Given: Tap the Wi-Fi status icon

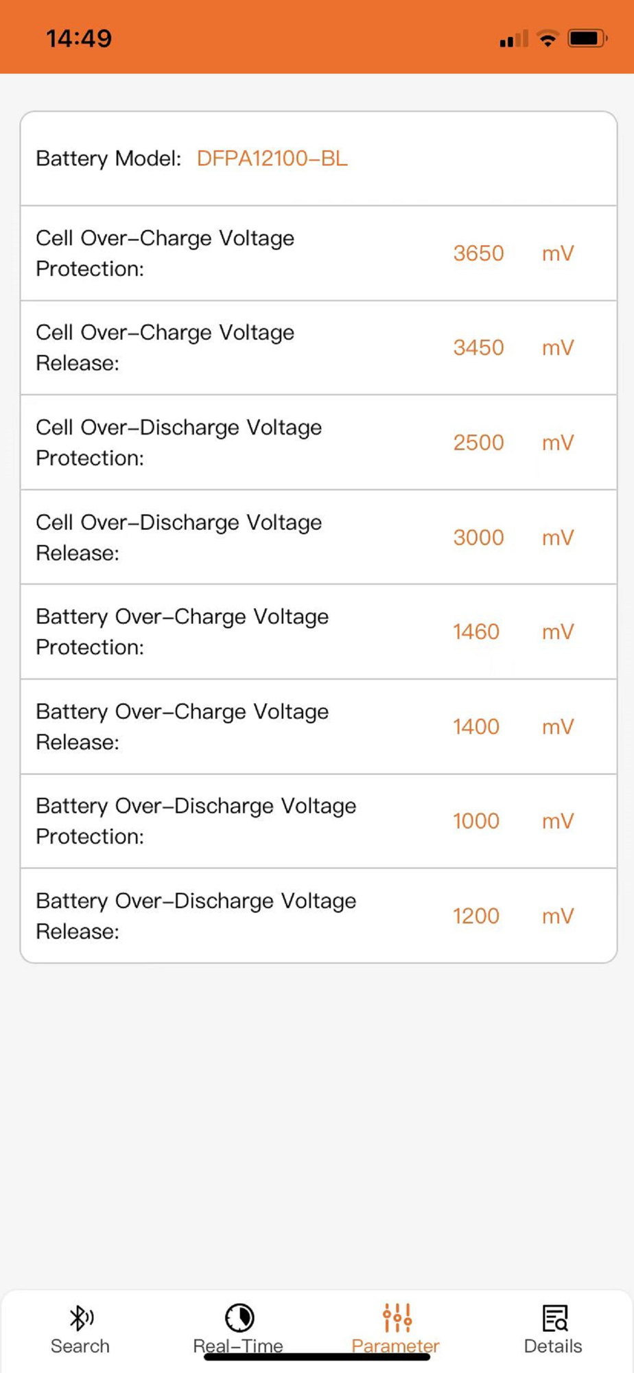Looking at the screenshot, I should [548, 38].
